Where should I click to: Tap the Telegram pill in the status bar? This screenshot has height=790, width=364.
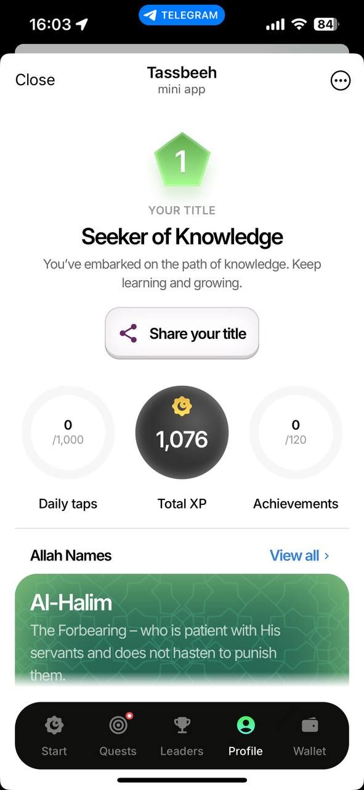click(x=182, y=15)
